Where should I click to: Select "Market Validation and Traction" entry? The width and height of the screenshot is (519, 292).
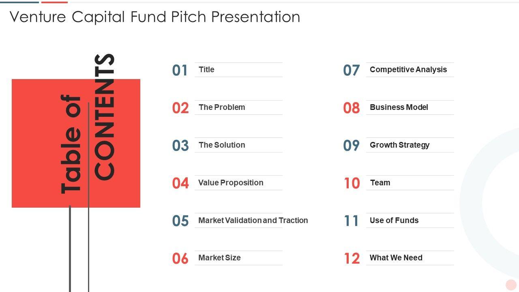pos(253,221)
